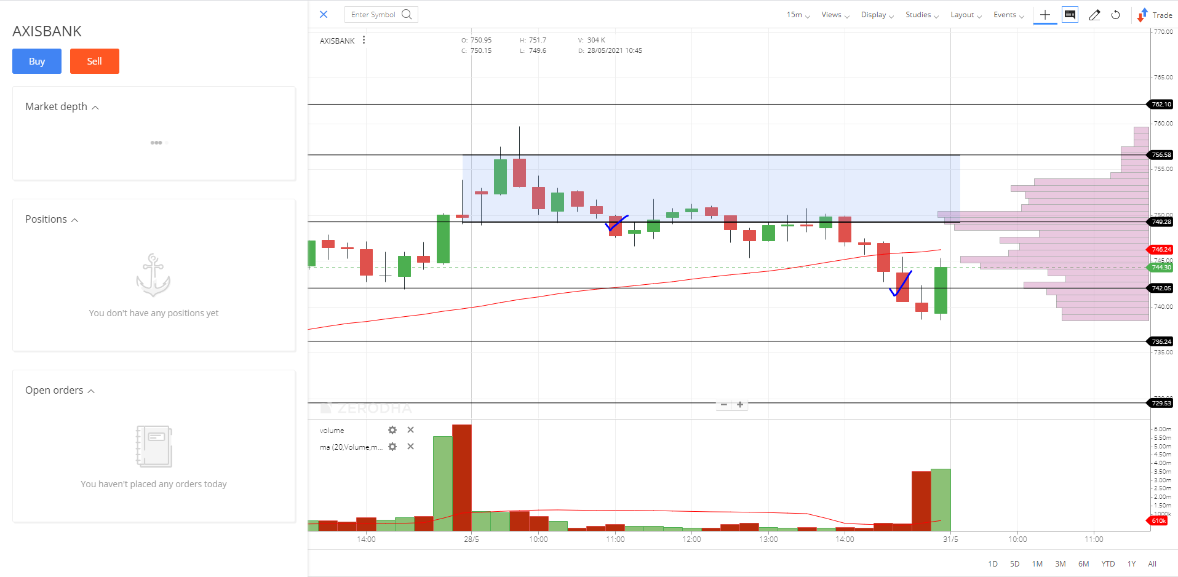The image size is (1178, 577).
Task: Click the blue Buy button
Action: tap(37, 61)
